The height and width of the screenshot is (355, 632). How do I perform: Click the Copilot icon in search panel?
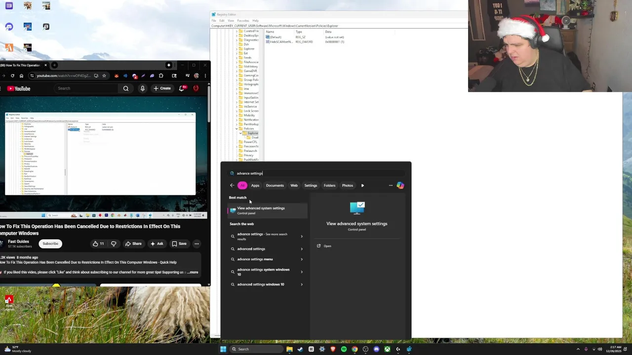click(400, 185)
